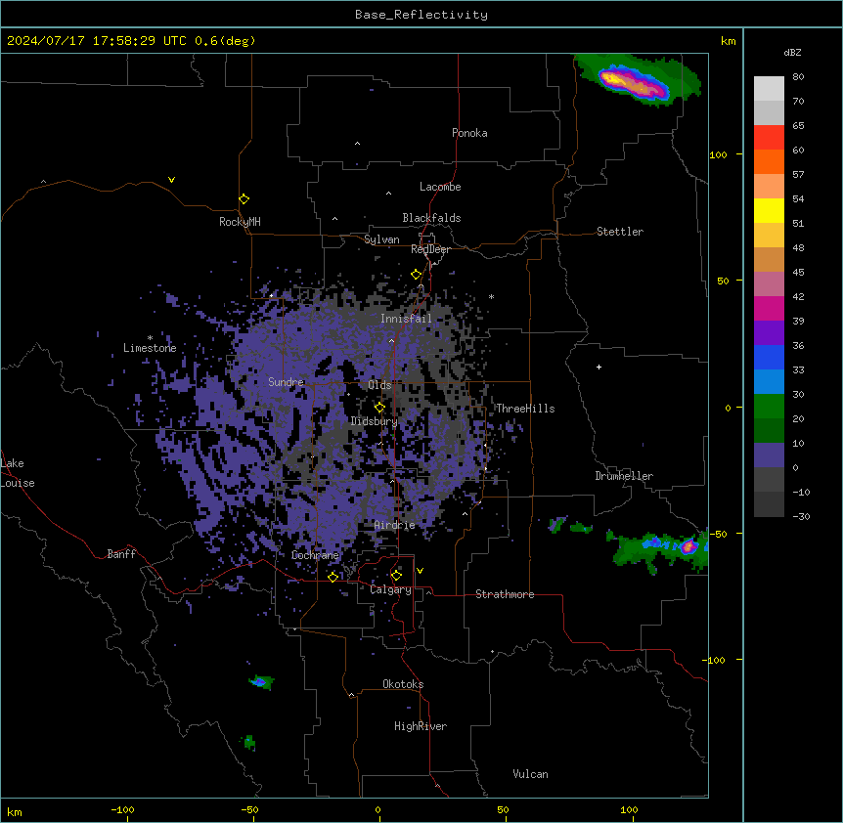The image size is (843, 823).
Task: Click the Blackfalds city label
Action: click(x=431, y=218)
